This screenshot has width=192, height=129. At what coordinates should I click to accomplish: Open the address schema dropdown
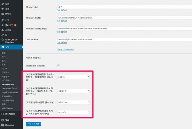pyautogui.click(x=74, y=77)
